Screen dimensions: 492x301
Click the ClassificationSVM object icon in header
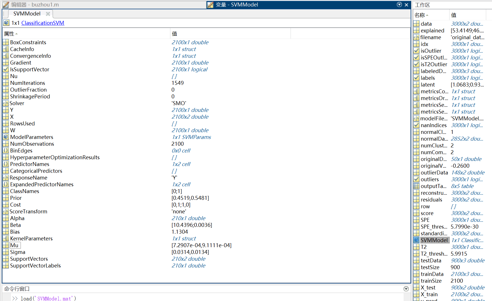pyautogui.click(x=6, y=23)
